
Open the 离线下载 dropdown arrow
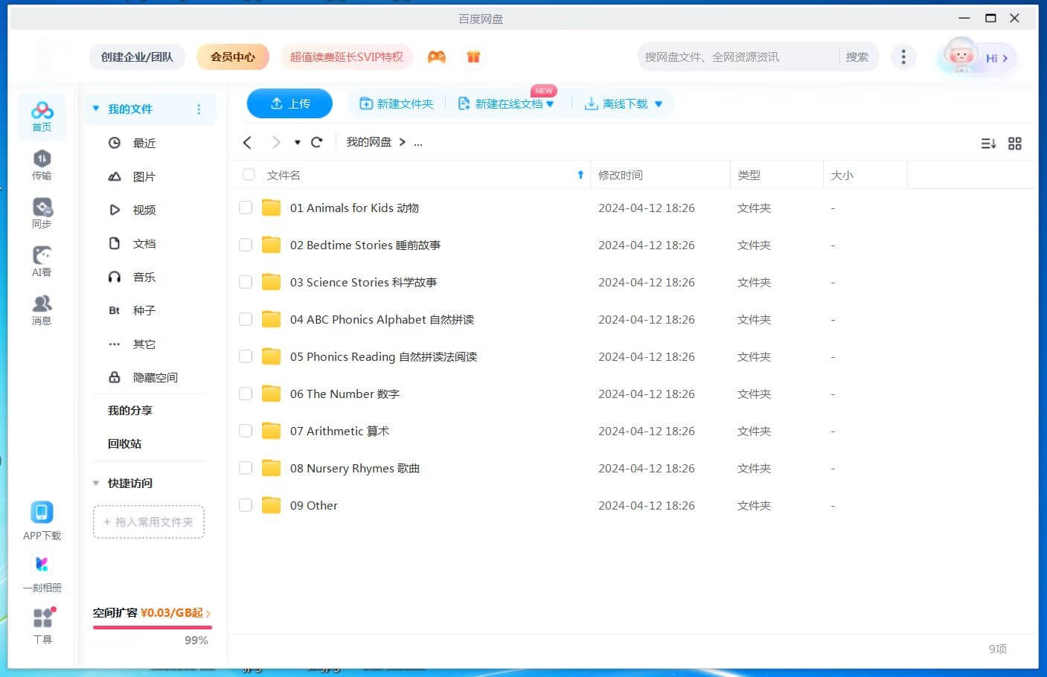[659, 104]
